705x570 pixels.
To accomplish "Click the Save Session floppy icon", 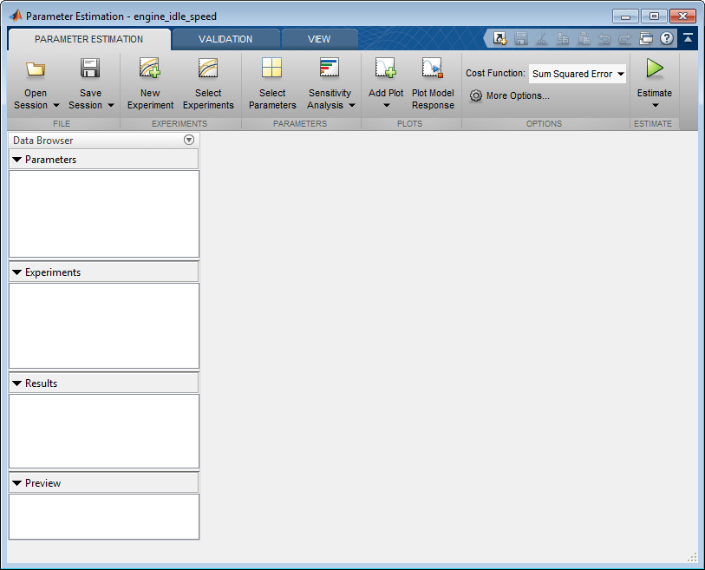I will (90, 69).
